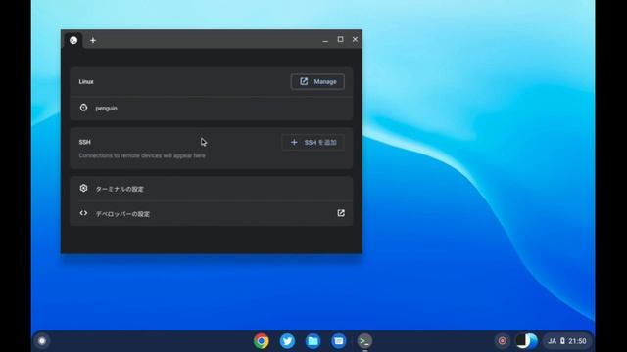
Task: Minimize the Terminal window
Action: (325, 40)
